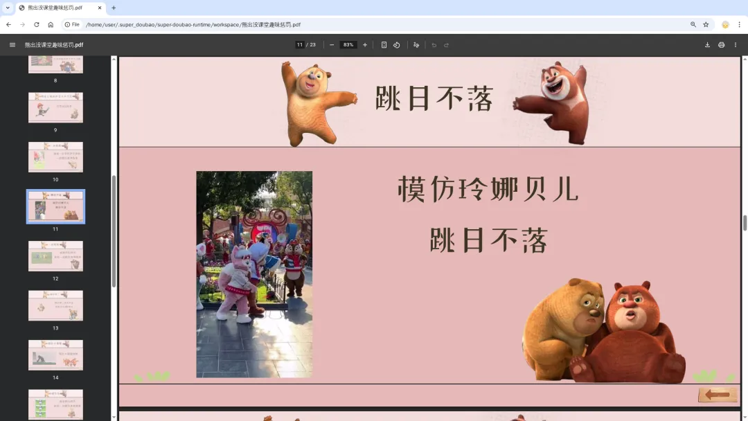Open page 14 thumbnail
The height and width of the screenshot is (421, 748).
click(55, 355)
